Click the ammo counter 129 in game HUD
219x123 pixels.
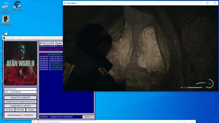coord(185,87)
